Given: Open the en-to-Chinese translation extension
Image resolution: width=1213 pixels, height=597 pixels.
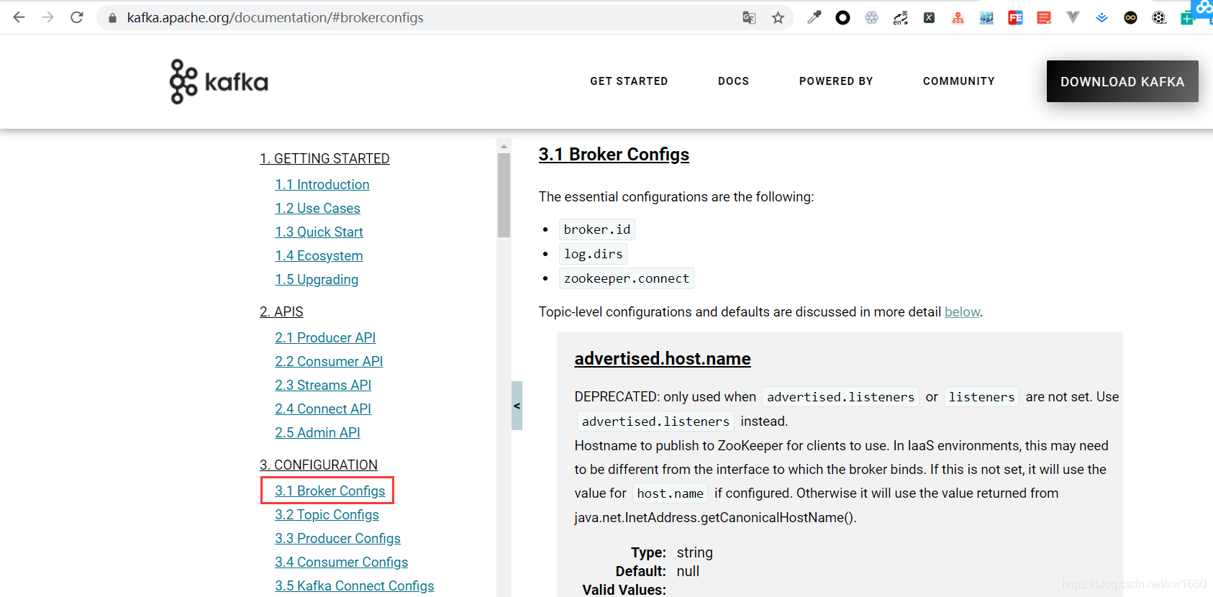Looking at the screenshot, I should pos(900,18).
